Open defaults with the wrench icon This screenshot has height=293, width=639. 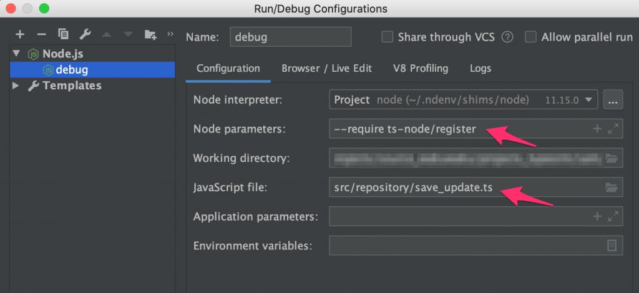(x=84, y=34)
